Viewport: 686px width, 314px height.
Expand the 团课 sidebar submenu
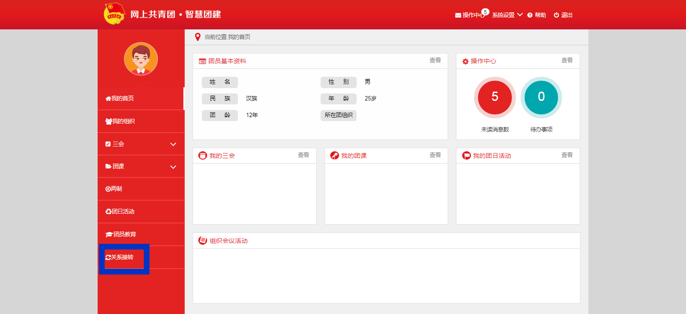point(173,167)
